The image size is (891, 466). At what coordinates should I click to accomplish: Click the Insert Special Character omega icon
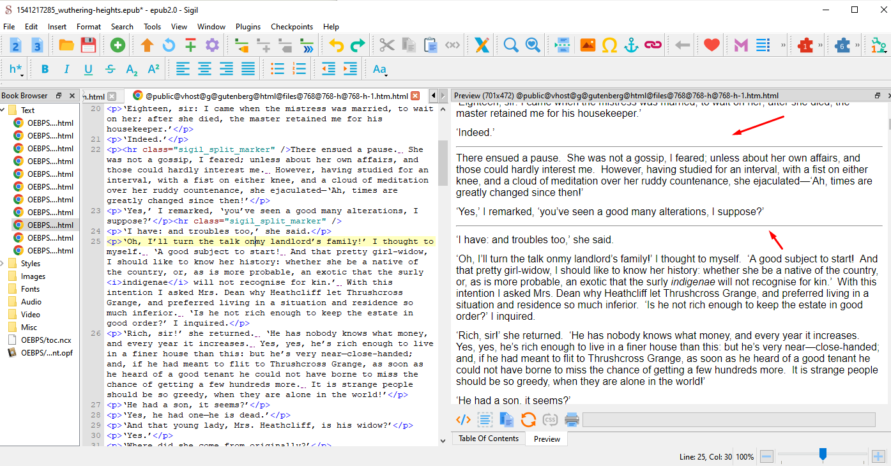609,45
